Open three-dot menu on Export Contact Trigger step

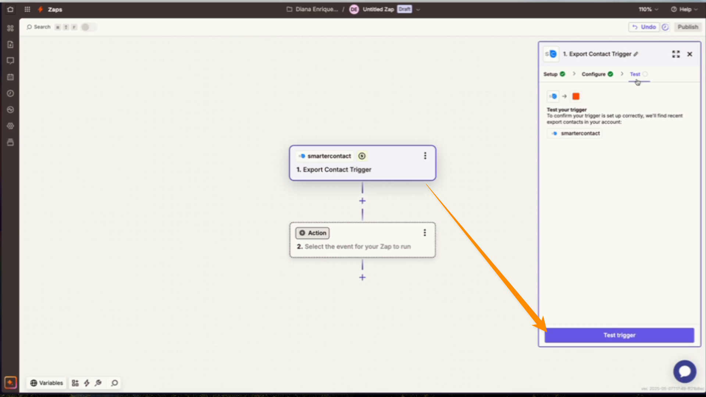425,156
